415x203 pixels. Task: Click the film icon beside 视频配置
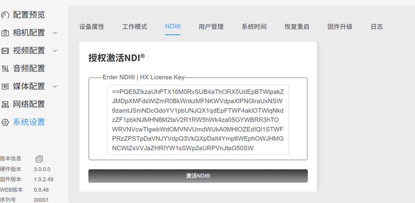tap(5, 51)
